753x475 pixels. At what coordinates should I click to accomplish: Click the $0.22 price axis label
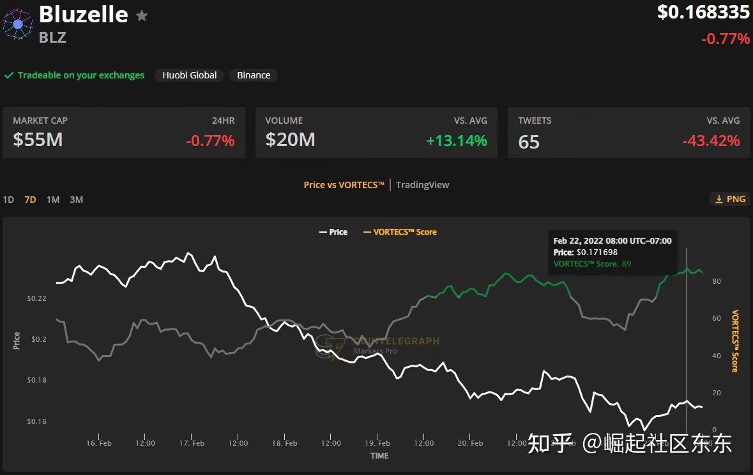coord(36,298)
